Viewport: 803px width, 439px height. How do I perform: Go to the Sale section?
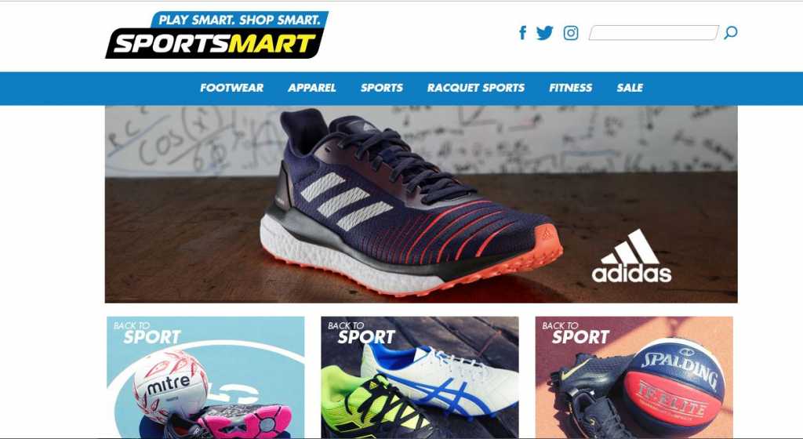(630, 88)
